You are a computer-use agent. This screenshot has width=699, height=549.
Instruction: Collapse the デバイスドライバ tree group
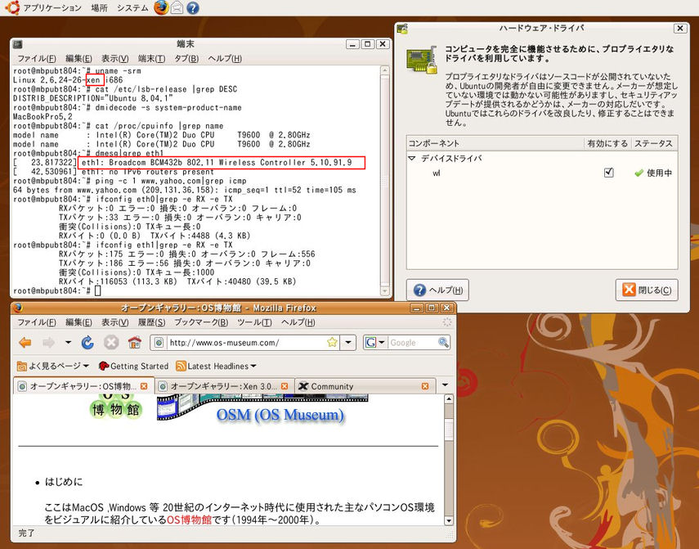412,159
